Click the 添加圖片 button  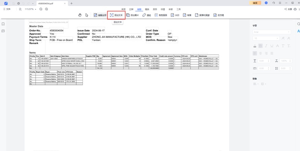click(132, 15)
